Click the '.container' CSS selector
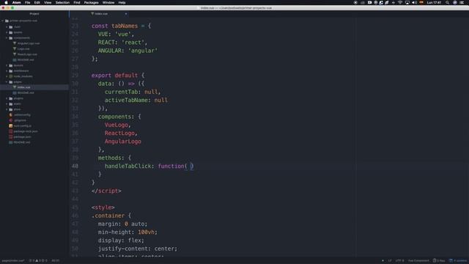This screenshot has height=264, width=469. [108, 216]
